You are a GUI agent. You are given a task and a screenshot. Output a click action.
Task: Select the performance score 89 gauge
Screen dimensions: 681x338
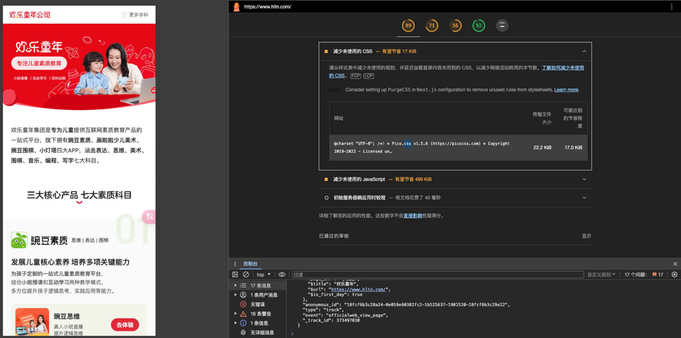[x=408, y=26]
